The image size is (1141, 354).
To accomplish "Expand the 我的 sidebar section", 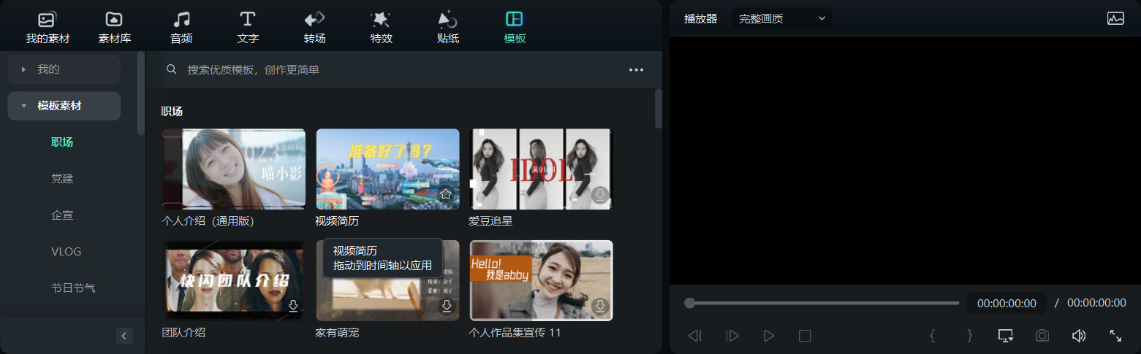I will (64, 69).
